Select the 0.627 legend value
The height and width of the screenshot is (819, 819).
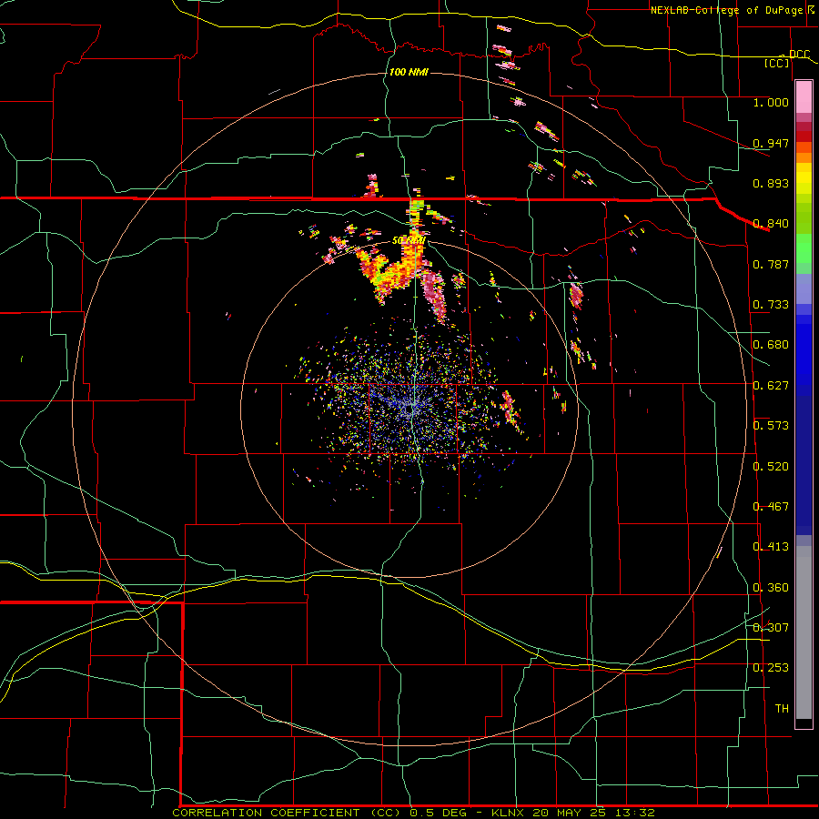pyautogui.click(x=771, y=386)
